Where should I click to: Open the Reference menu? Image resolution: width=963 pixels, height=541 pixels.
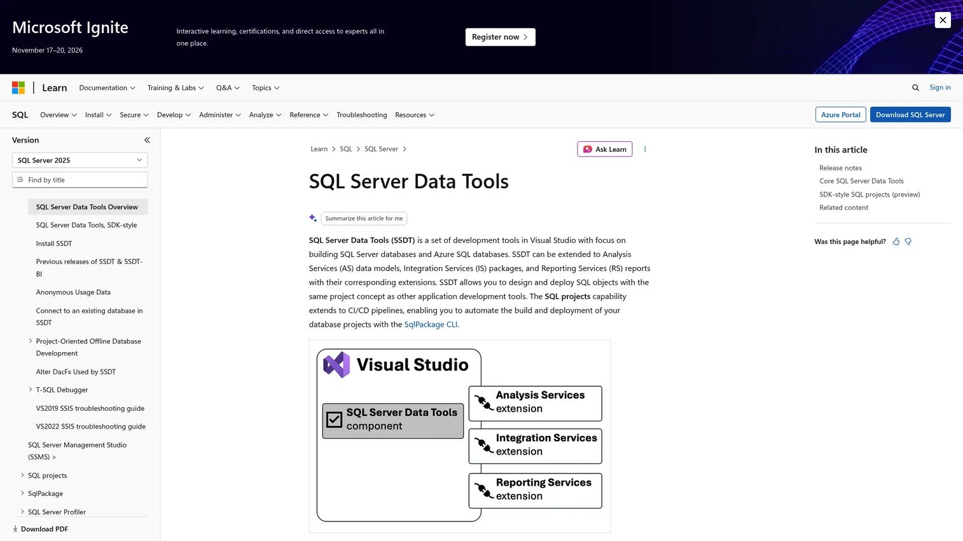pos(309,115)
